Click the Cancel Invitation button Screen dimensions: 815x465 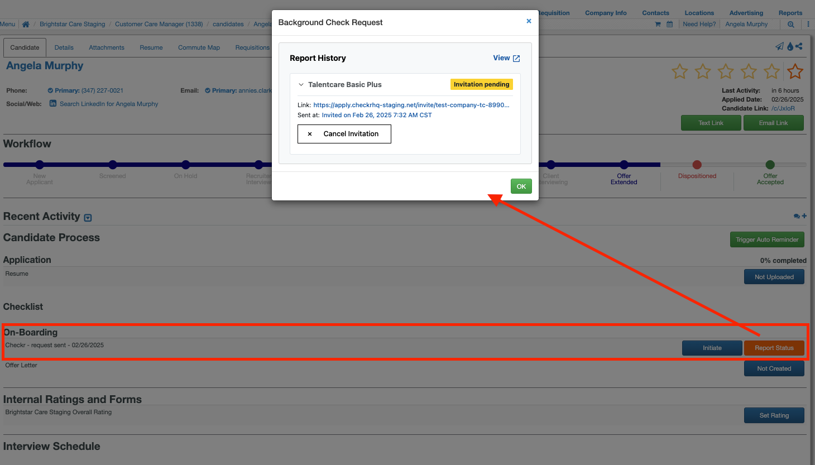pyautogui.click(x=344, y=134)
